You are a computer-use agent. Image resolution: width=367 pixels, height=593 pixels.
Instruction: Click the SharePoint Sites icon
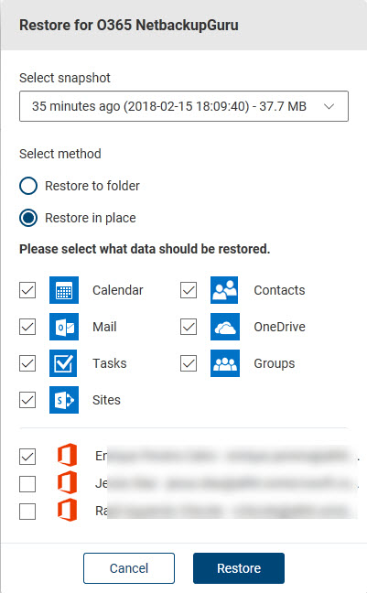click(64, 400)
